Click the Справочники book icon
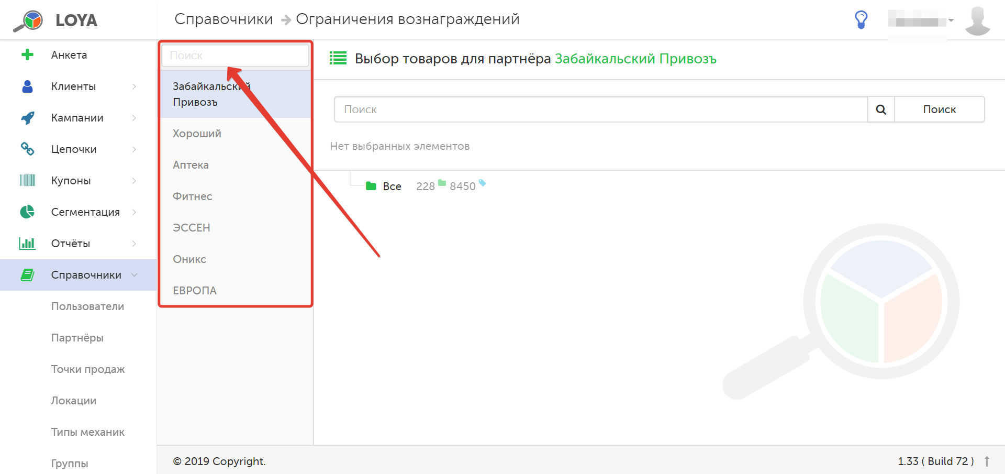 [27, 275]
